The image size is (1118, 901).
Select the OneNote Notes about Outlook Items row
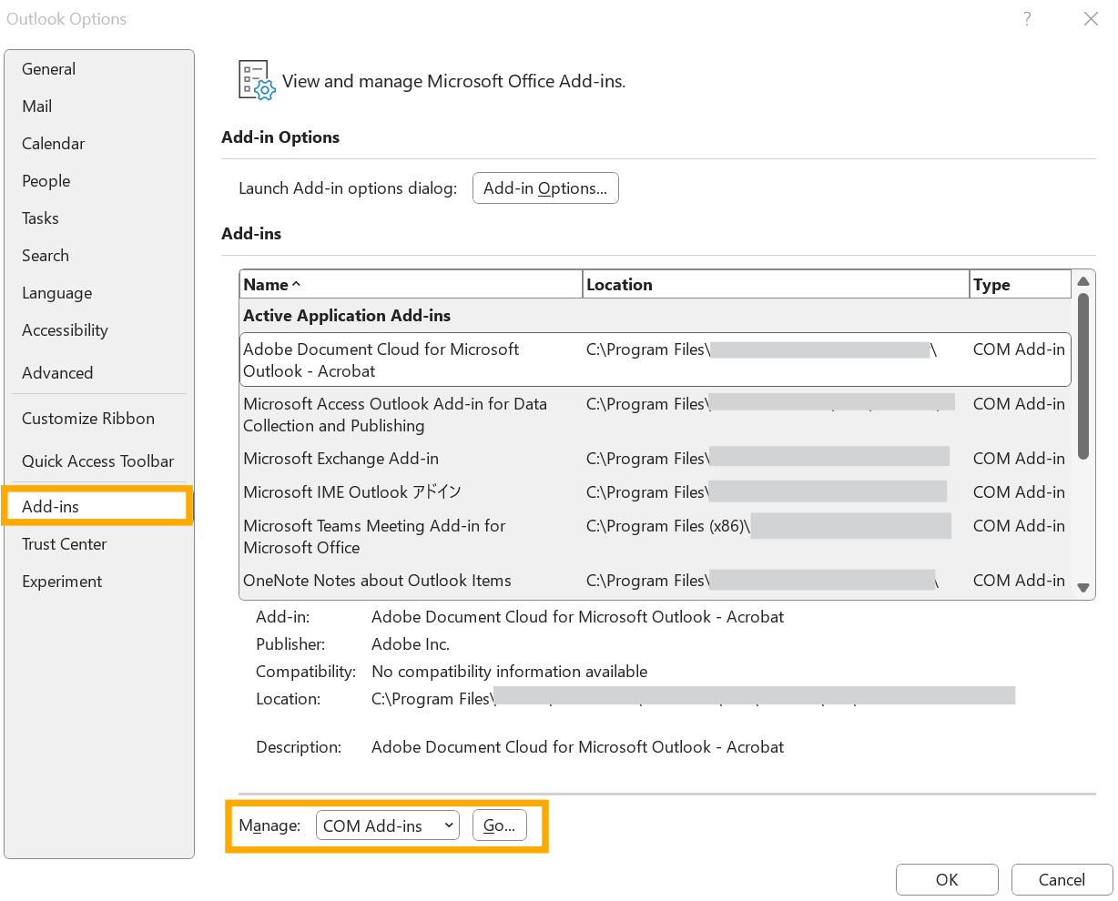[656, 581]
